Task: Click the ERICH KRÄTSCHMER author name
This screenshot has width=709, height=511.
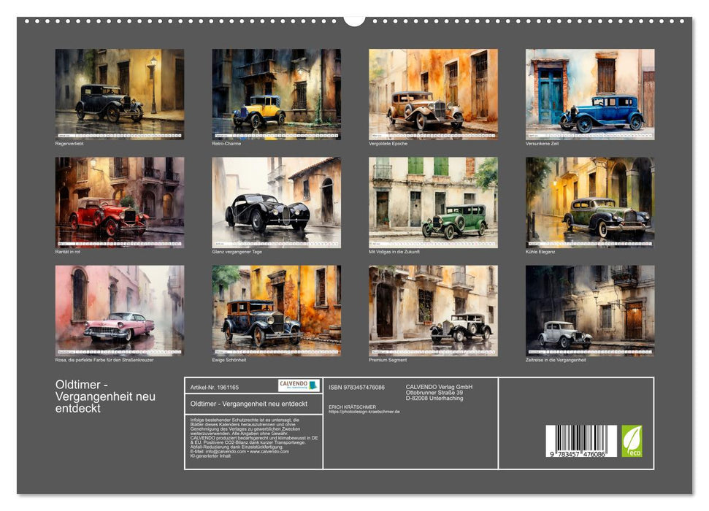Action: pyautogui.click(x=354, y=405)
